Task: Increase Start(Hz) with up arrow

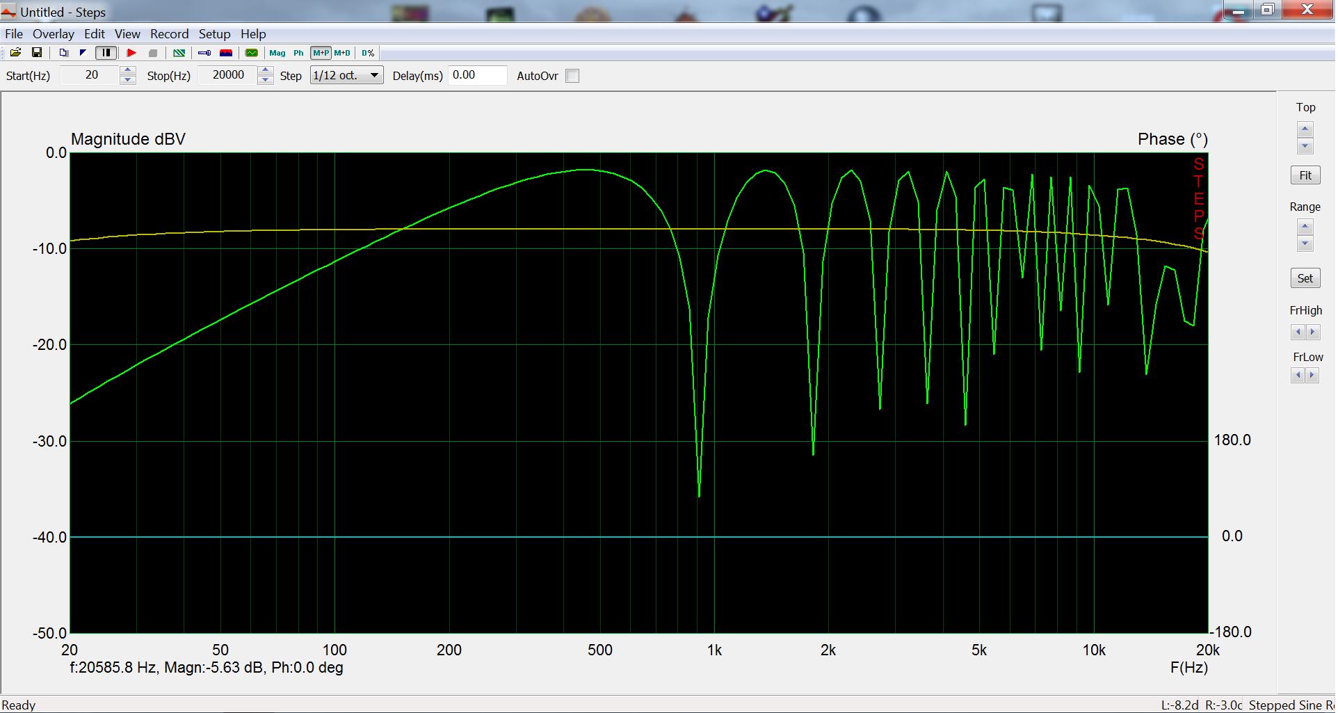Action: [x=128, y=71]
